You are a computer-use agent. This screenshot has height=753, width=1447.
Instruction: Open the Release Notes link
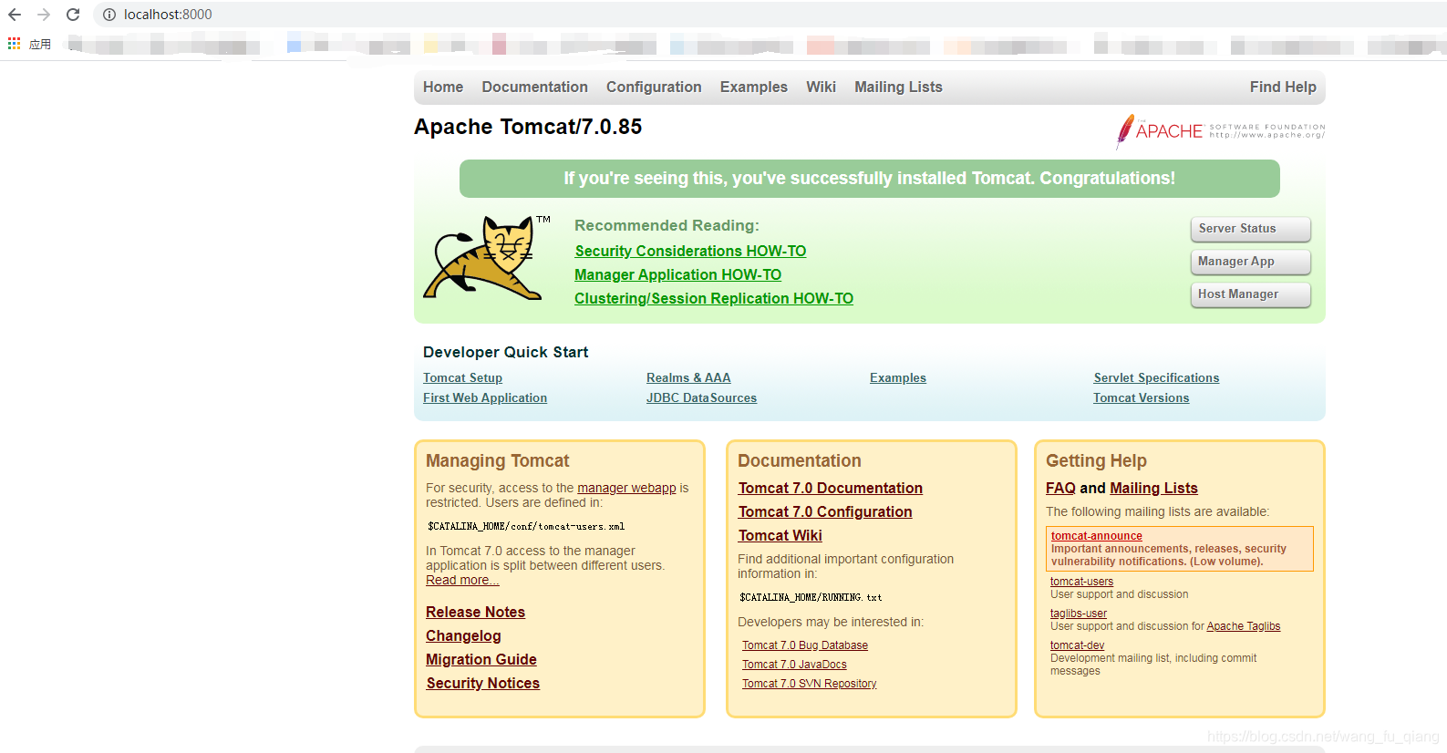pos(475,612)
